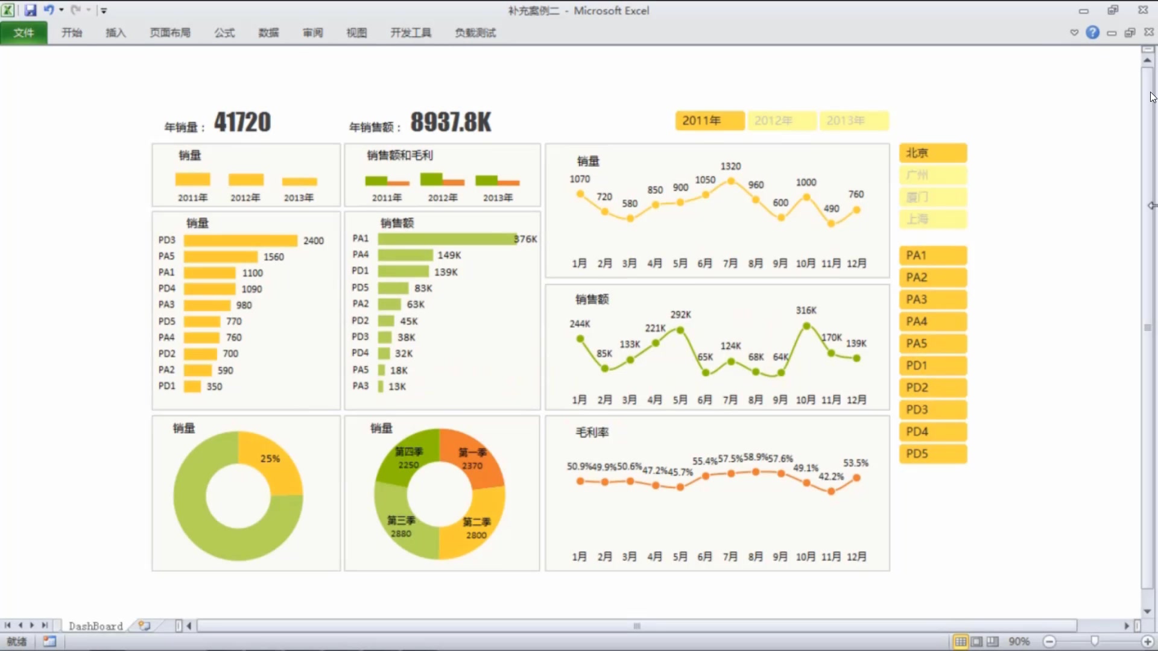Open the 文件 File tab

(x=24, y=33)
